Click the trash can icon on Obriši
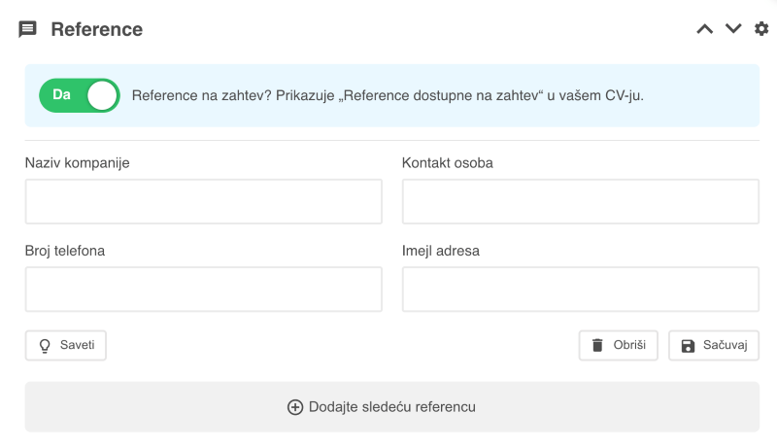Image resolution: width=777 pixels, height=446 pixels. coord(597,345)
